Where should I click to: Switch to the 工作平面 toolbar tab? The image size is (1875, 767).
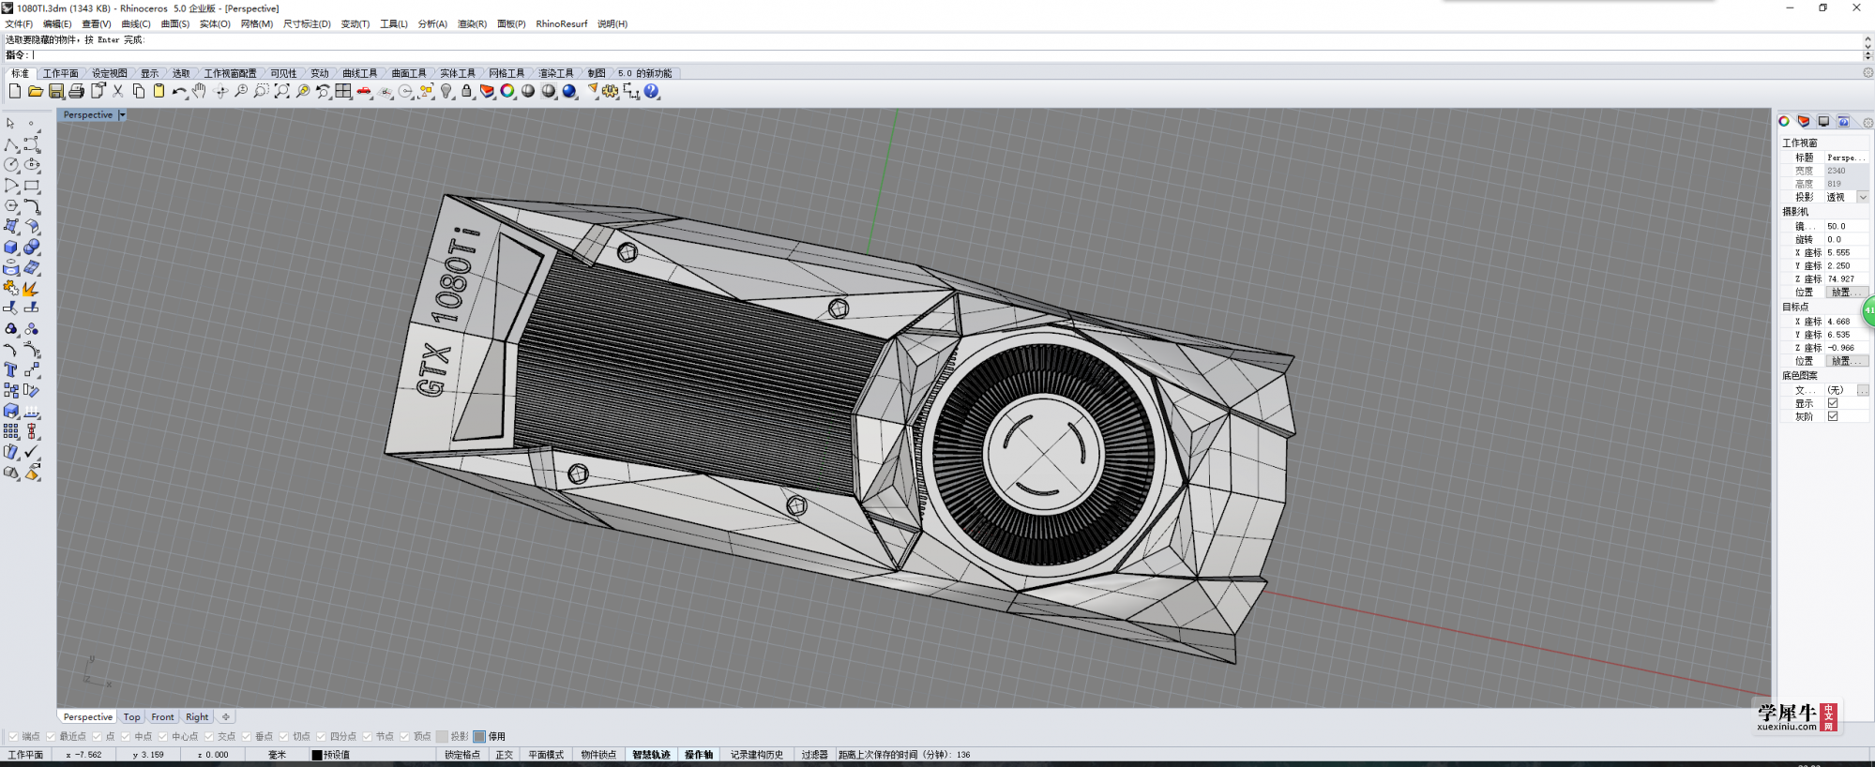click(61, 73)
